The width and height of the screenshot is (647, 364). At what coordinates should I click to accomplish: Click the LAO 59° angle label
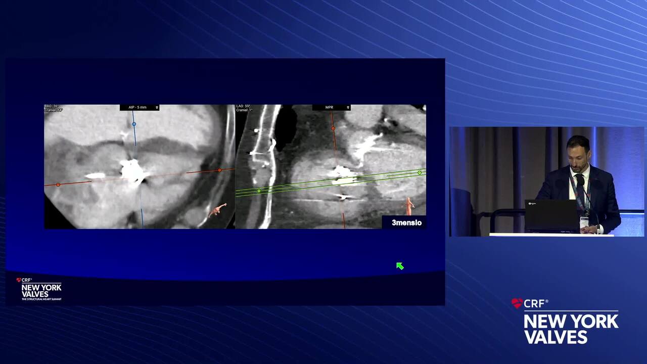click(244, 106)
